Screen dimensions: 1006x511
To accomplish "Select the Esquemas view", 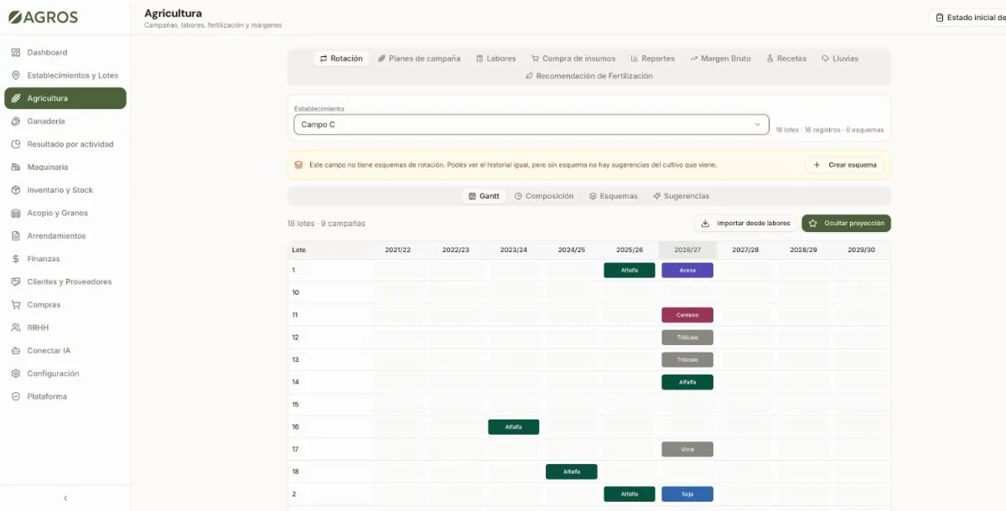I will point(614,196).
